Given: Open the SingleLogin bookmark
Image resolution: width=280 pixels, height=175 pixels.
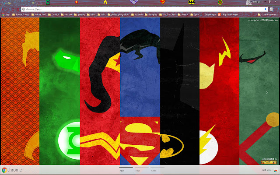Looking at the screenshot, I should 209,14.
